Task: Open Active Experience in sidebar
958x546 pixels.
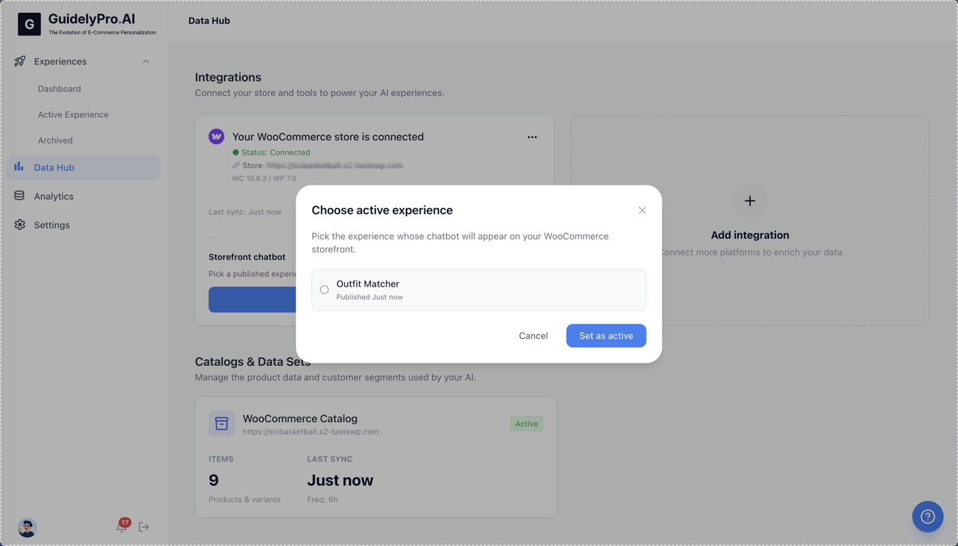Action: tap(73, 114)
